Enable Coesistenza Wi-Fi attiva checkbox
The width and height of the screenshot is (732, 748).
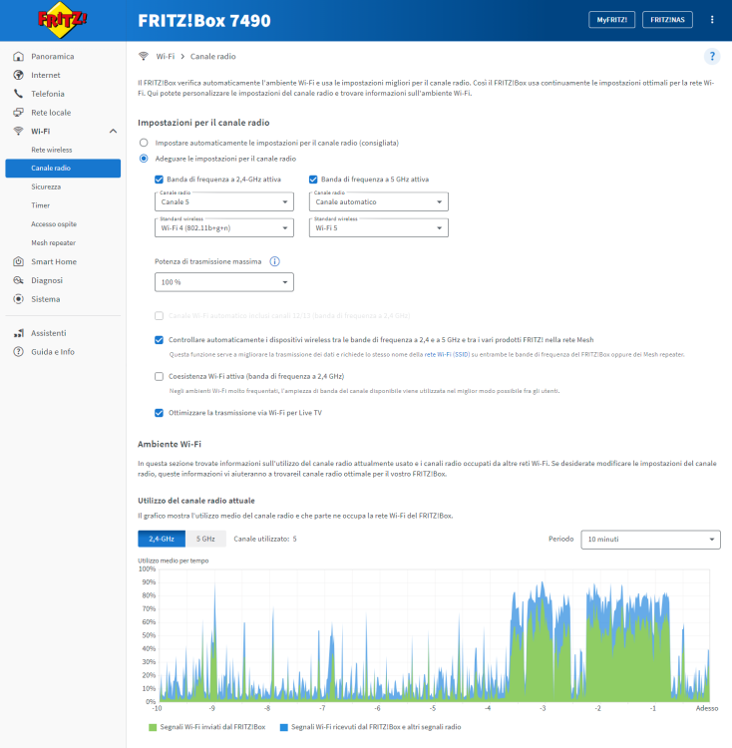(159, 376)
